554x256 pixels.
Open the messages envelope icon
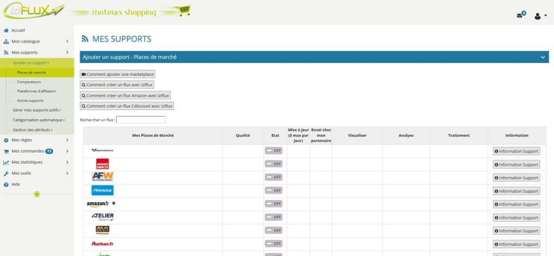520,16
